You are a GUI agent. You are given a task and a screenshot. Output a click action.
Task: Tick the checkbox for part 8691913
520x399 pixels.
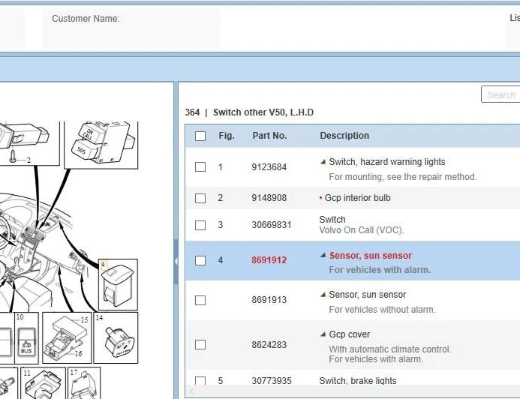[200, 300]
